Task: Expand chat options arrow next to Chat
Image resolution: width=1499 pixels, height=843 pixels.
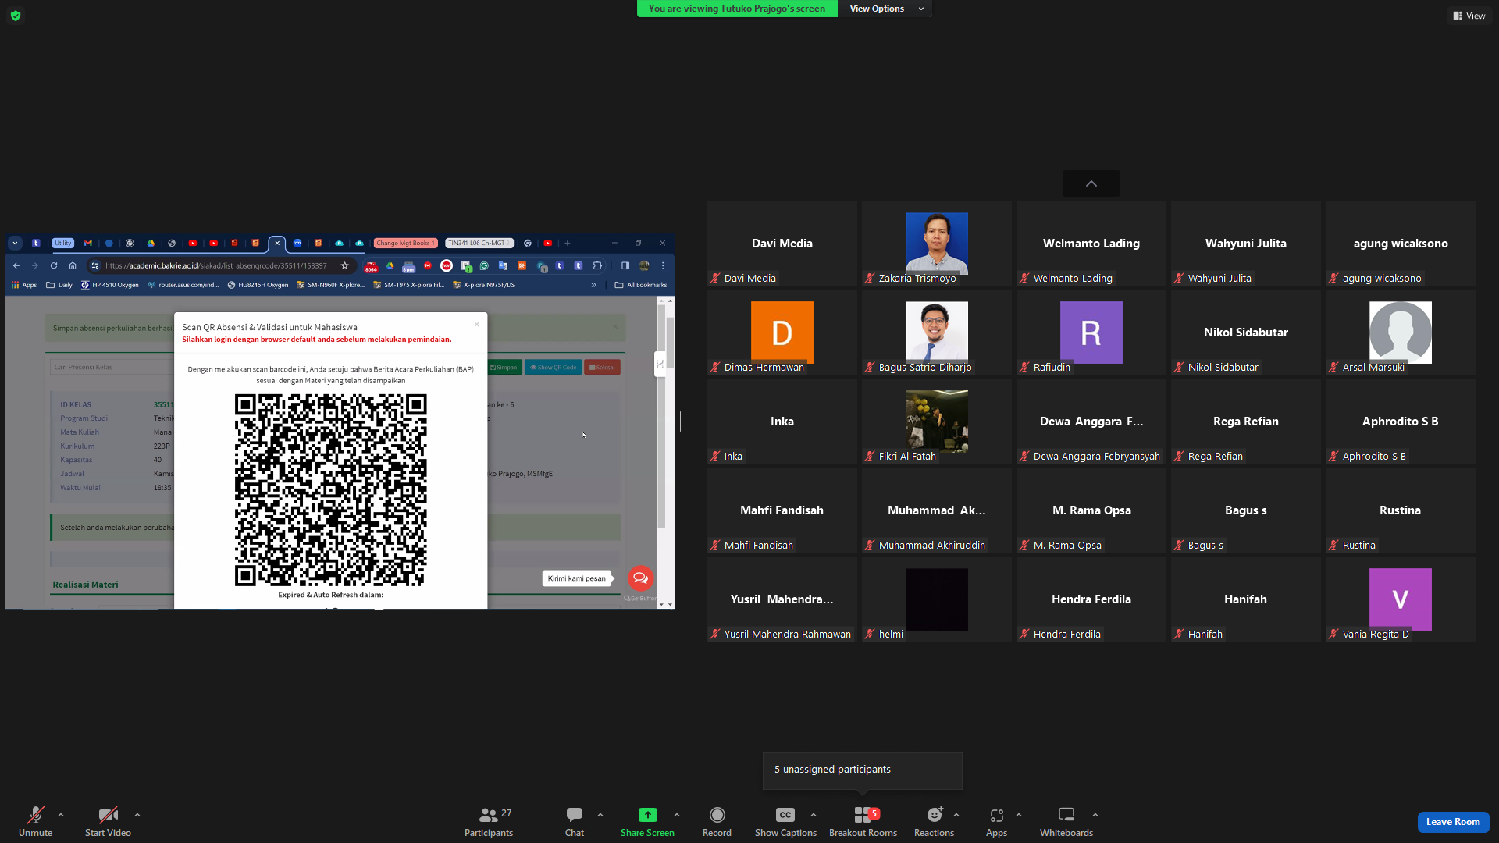Action: [x=600, y=815]
